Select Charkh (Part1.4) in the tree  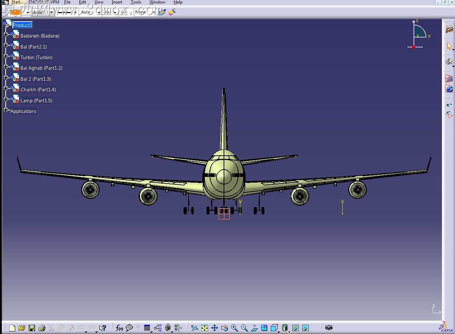click(38, 90)
